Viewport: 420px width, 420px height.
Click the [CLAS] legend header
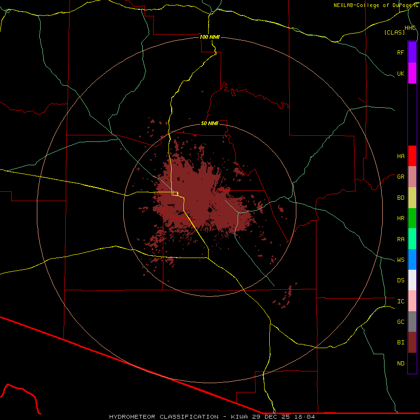(x=394, y=32)
